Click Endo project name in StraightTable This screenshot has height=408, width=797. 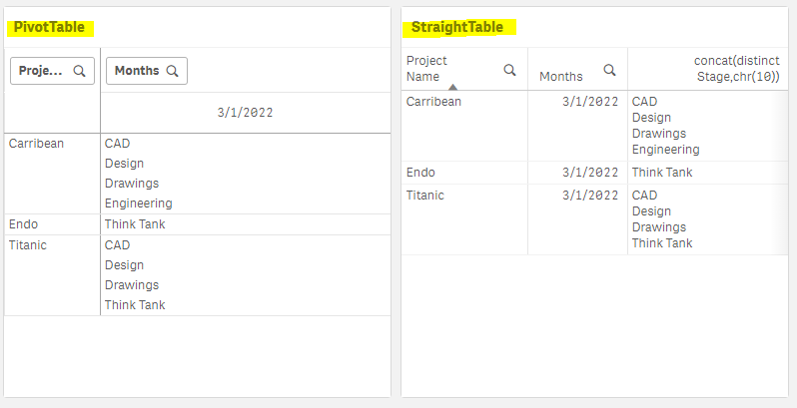(x=420, y=173)
